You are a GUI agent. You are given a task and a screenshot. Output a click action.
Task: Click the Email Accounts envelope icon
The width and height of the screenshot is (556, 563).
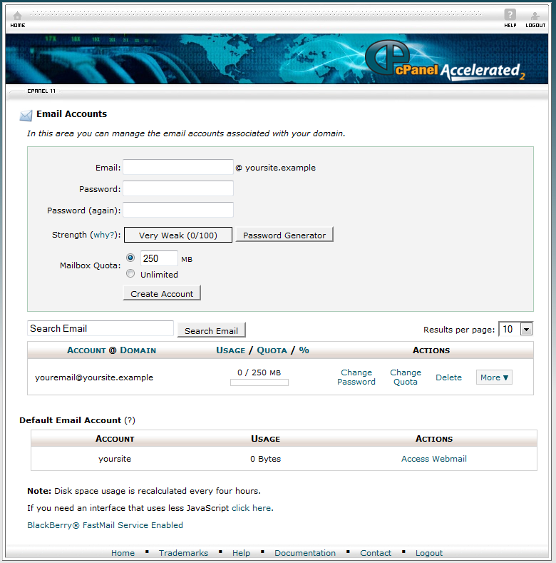tap(26, 116)
